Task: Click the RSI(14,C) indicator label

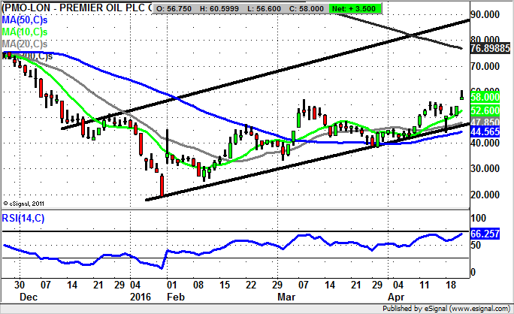Action: 23,218
